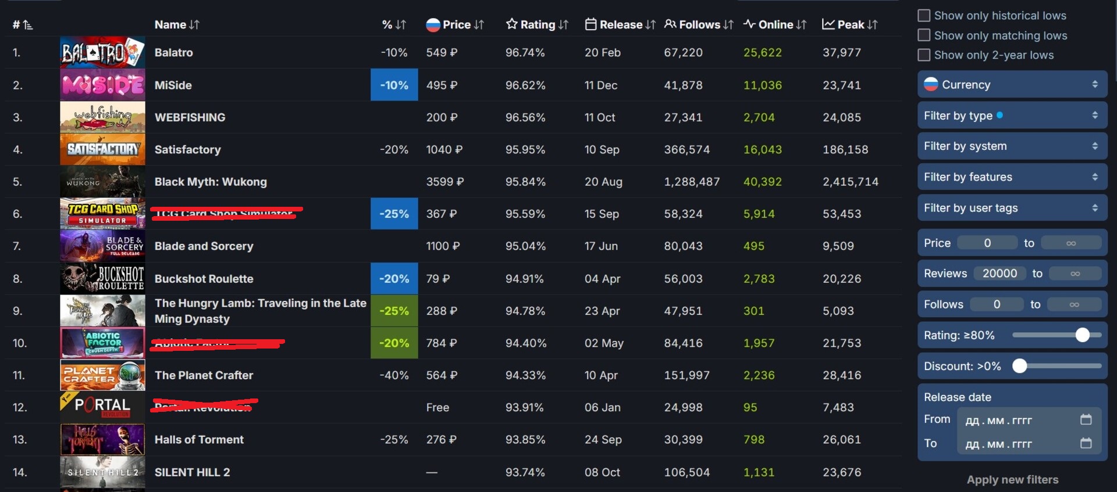
Task: Click the Balatro game thumbnail
Action: click(x=102, y=52)
